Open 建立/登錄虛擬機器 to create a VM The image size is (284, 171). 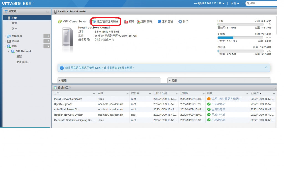pos(105,22)
